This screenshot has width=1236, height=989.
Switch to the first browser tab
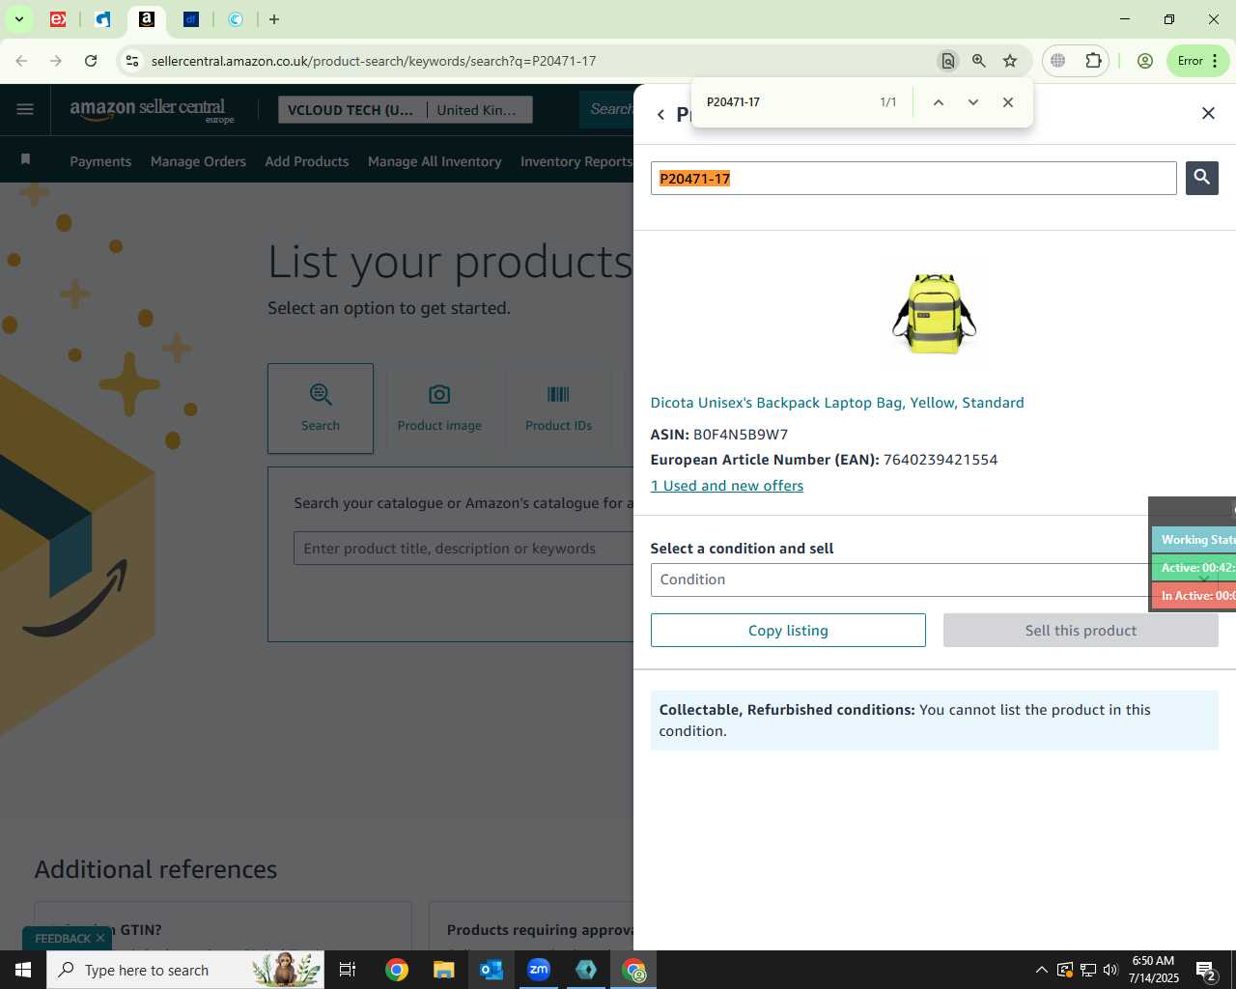click(x=58, y=19)
